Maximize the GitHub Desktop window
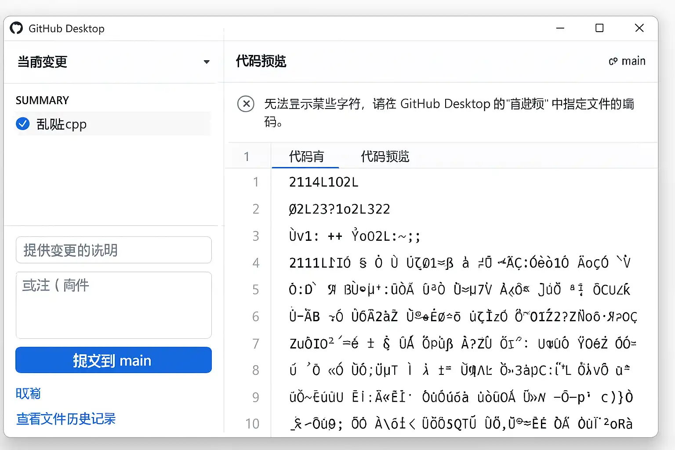The height and width of the screenshot is (450, 675). 599,28
